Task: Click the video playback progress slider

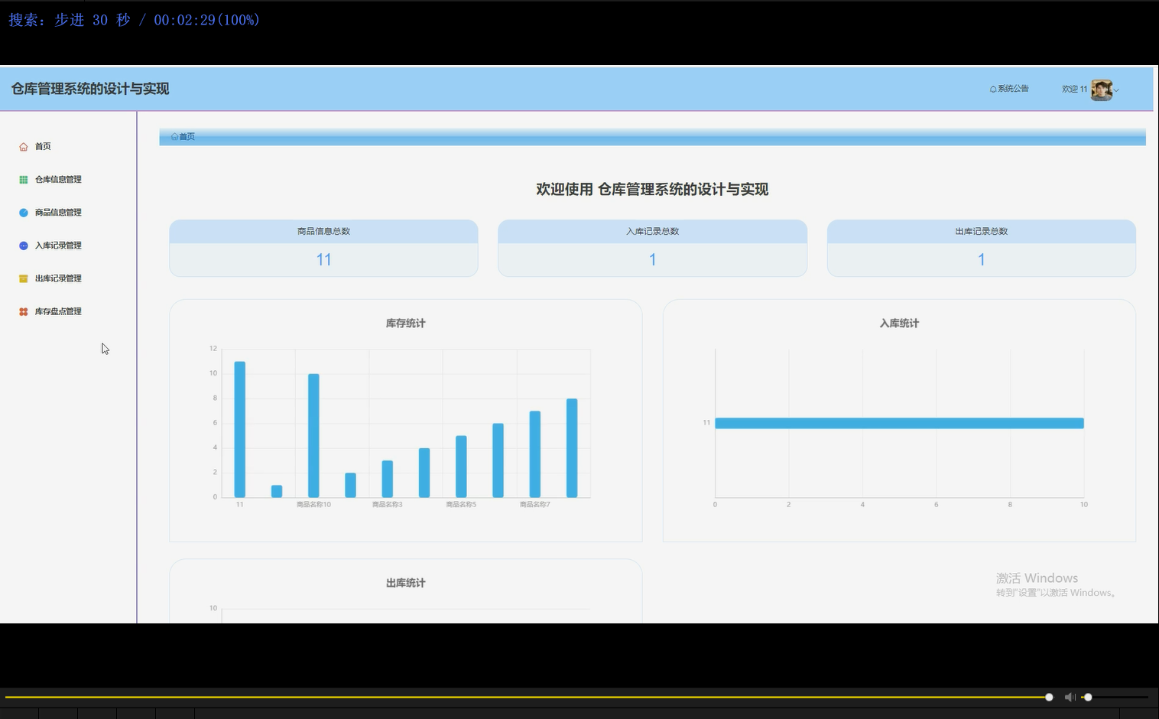Action: [528, 697]
